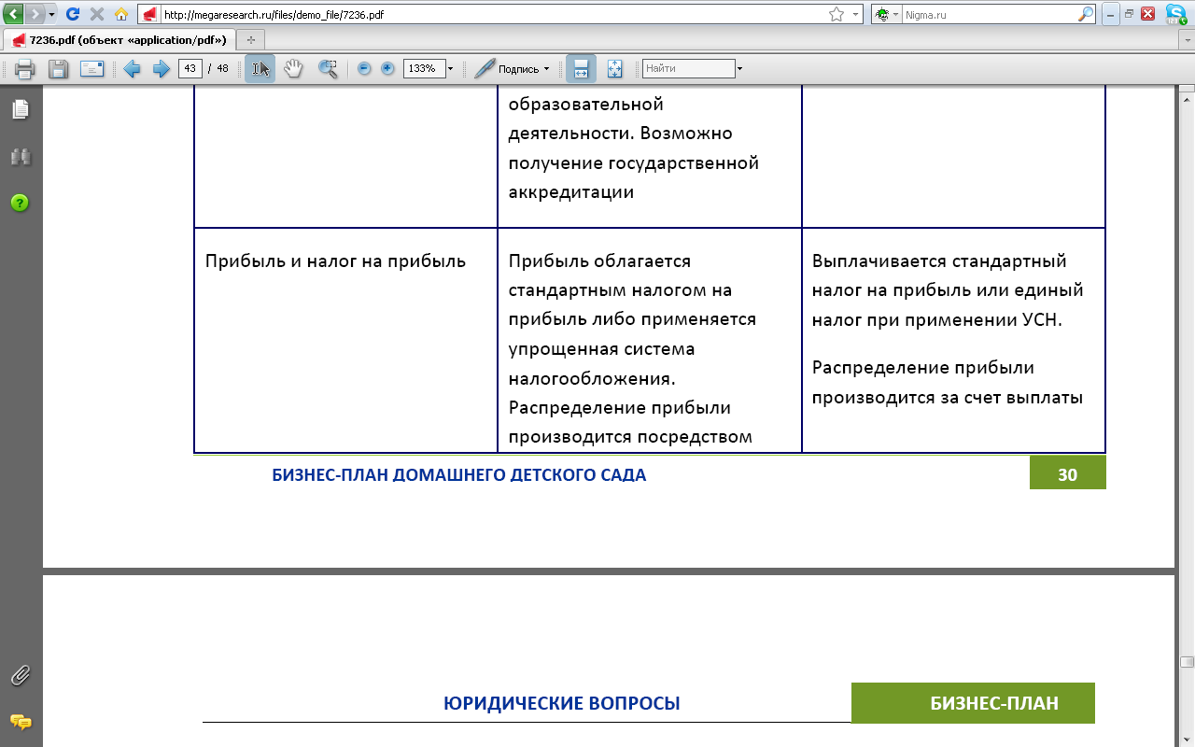Zoom out with the minus button

pyautogui.click(x=364, y=68)
